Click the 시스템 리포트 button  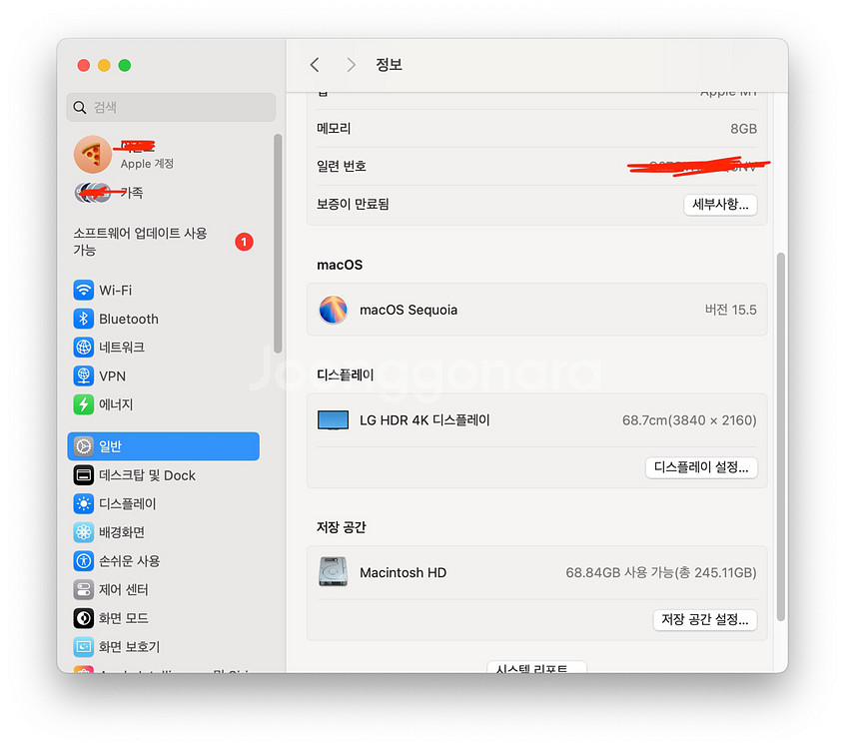(x=536, y=667)
